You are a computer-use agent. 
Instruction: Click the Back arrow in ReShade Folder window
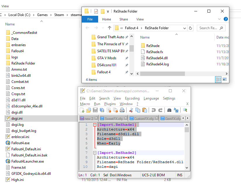click(x=87, y=28)
